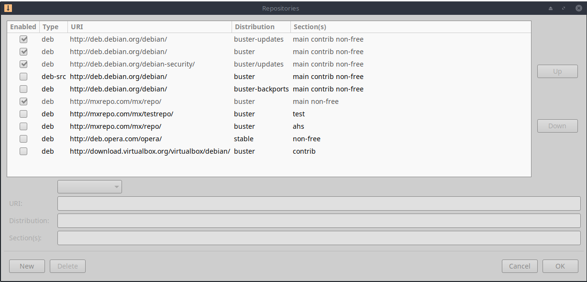Enable the VirtualBox repository checkbox
This screenshot has width=587, height=282.
coord(23,151)
